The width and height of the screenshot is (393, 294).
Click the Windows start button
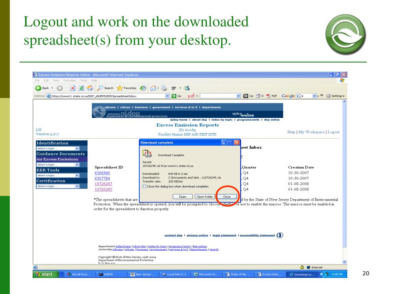[45, 274]
